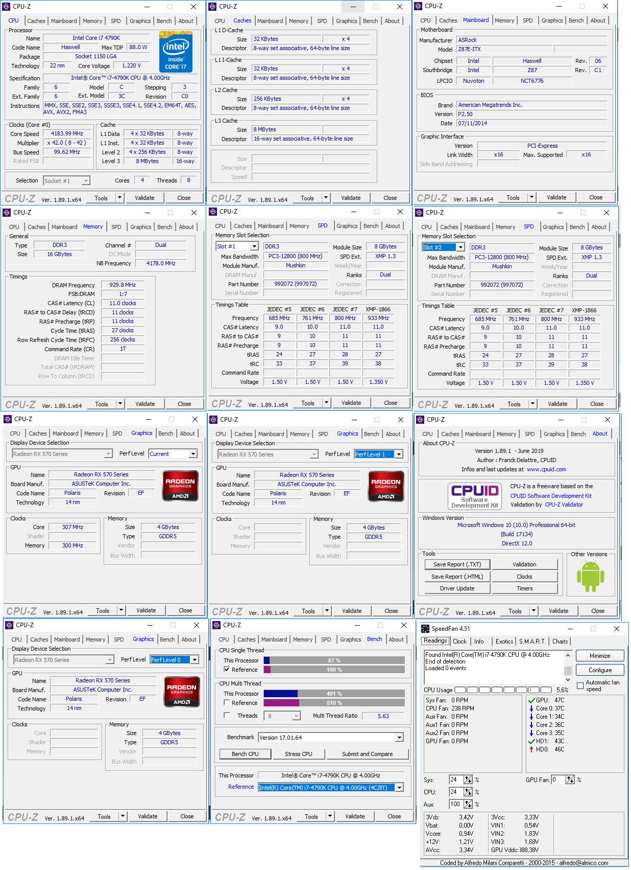Click Save Report (.TXT) button
Image resolution: width=631 pixels, height=870 pixels.
point(457,564)
